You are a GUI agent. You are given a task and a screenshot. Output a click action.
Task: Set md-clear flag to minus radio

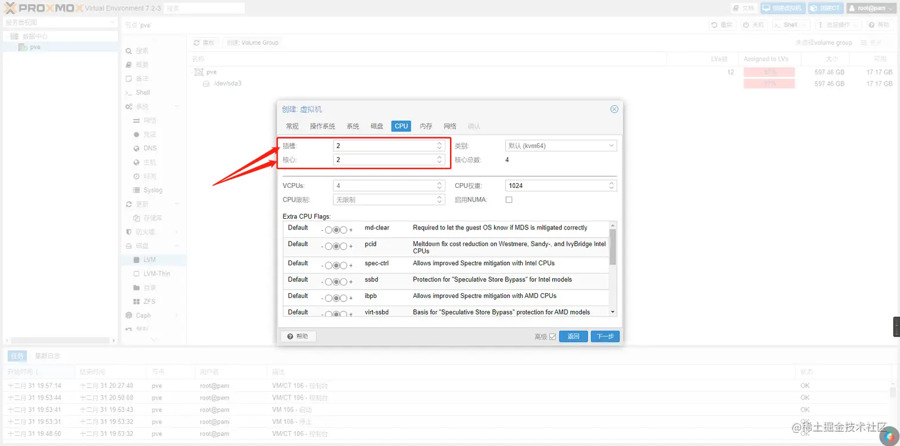(329, 230)
